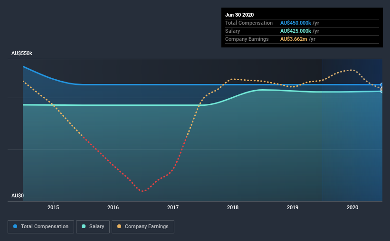Screen dimensions: 390x241
Task: Click the Total Compensation endpoint marker on chart
Action: [x=382, y=85]
